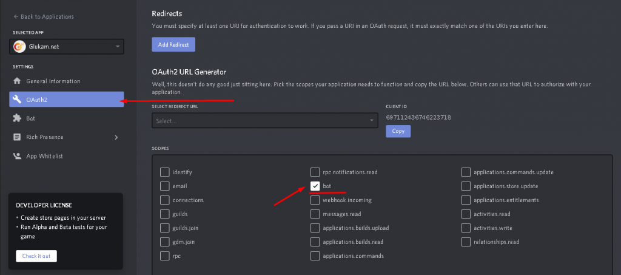Tick the applications.commands scope checkbox
The width and height of the screenshot is (621, 275).
(315, 256)
